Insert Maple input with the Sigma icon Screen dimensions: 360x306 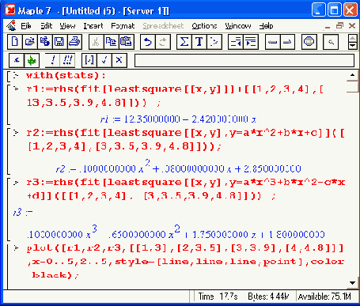point(184,42)
